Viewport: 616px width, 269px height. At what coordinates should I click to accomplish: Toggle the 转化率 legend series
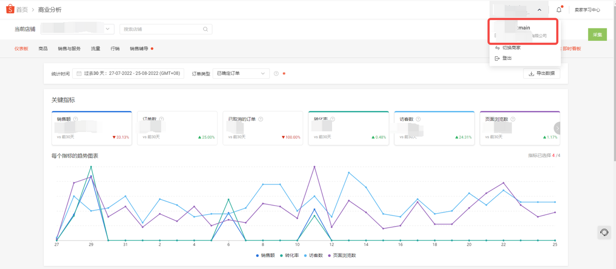click(x=289, y=256)
